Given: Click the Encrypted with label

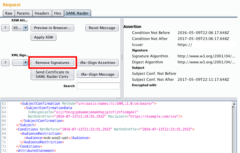Looking at the screenshot, I should pyautogui.click(x=144, y=85).
